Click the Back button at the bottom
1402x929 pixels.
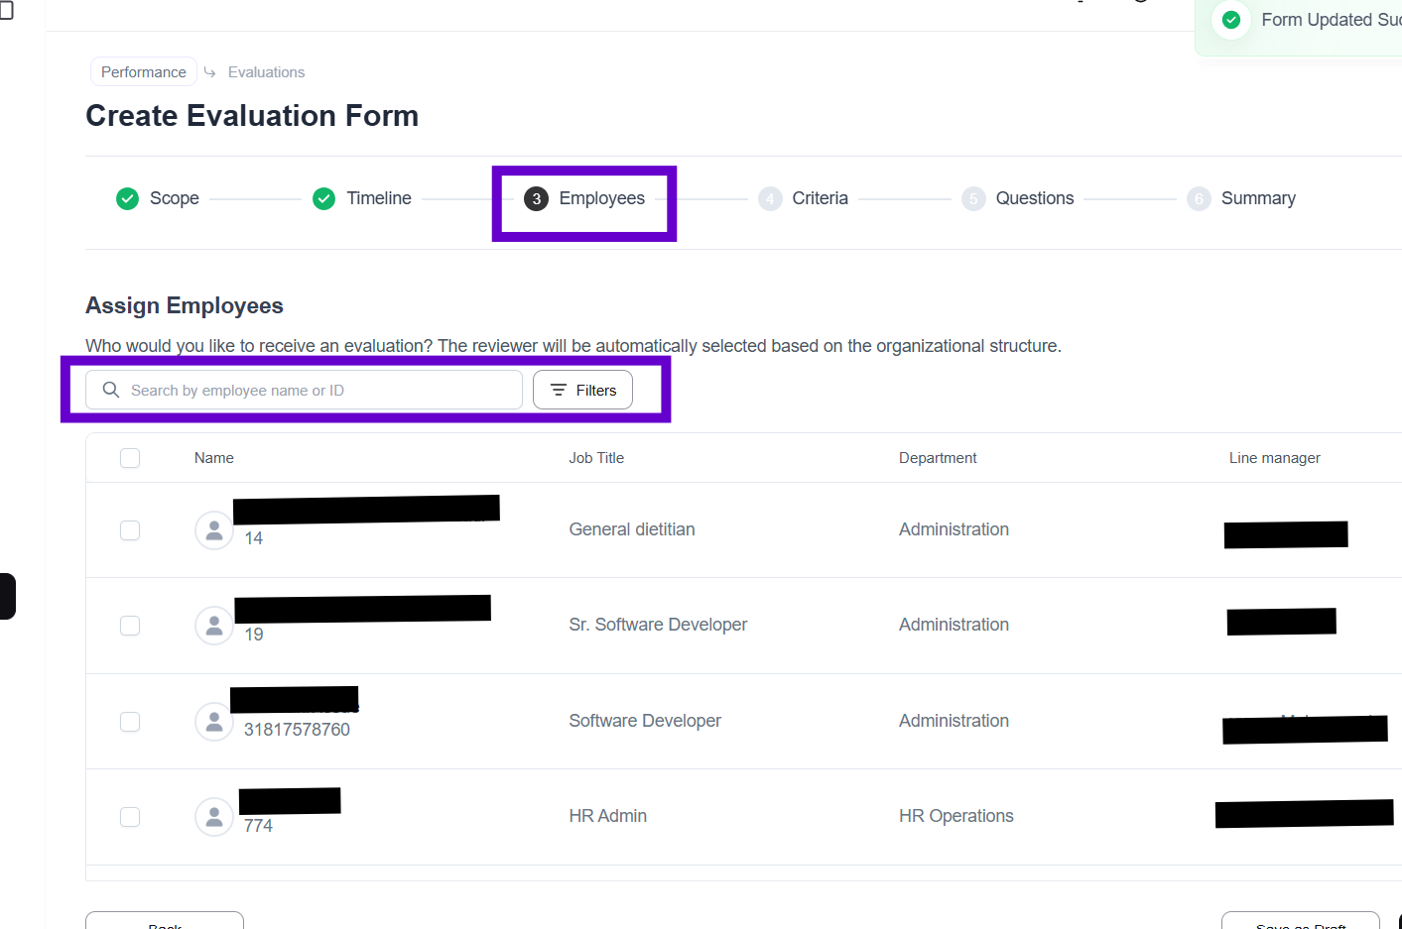(x=165, y=922)
